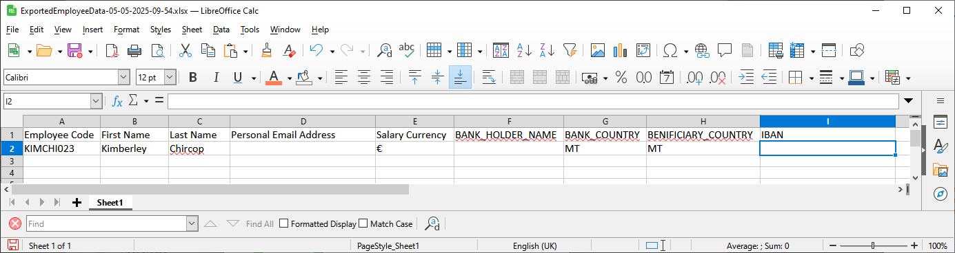Open the Data menu
The width and height of the screenshot is (955, 253).
click(221, 30)
